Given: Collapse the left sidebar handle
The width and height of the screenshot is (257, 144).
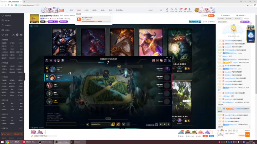Looking at the screenshot, I should (x=24, y=76).
